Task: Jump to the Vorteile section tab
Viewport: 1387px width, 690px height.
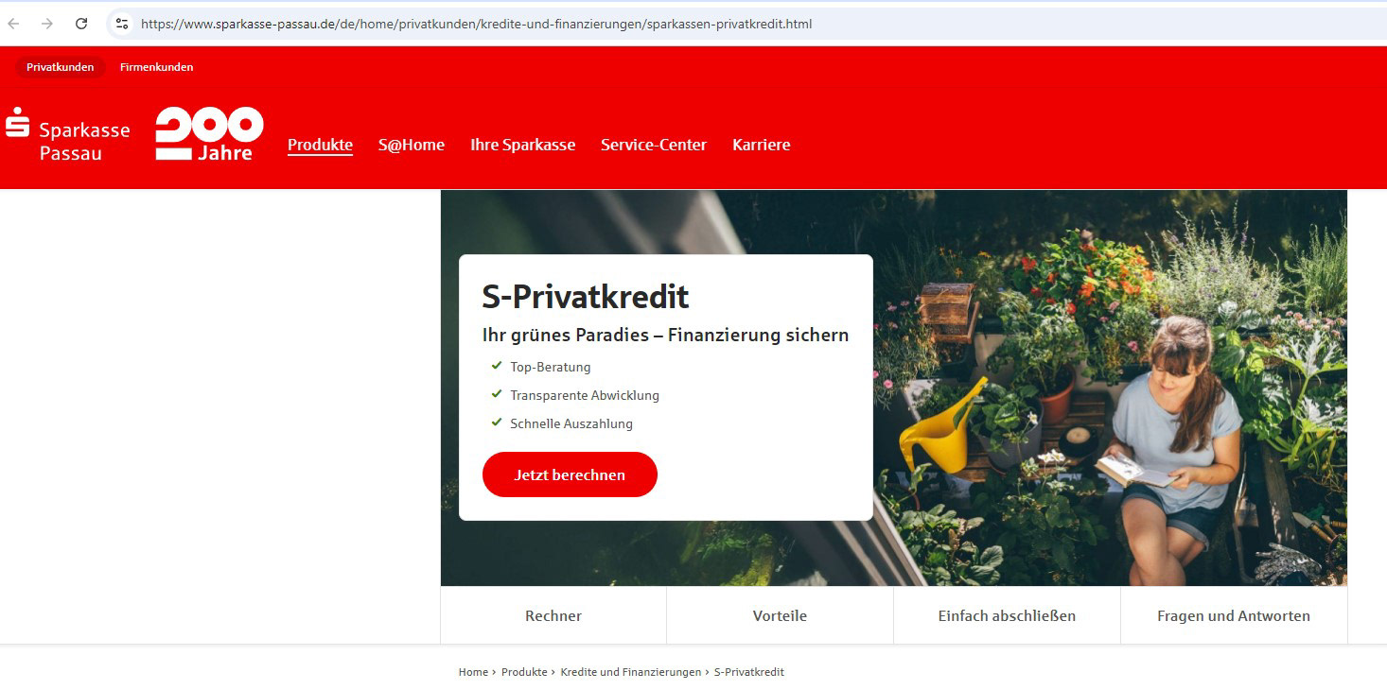Action: (x=780, y=615)
